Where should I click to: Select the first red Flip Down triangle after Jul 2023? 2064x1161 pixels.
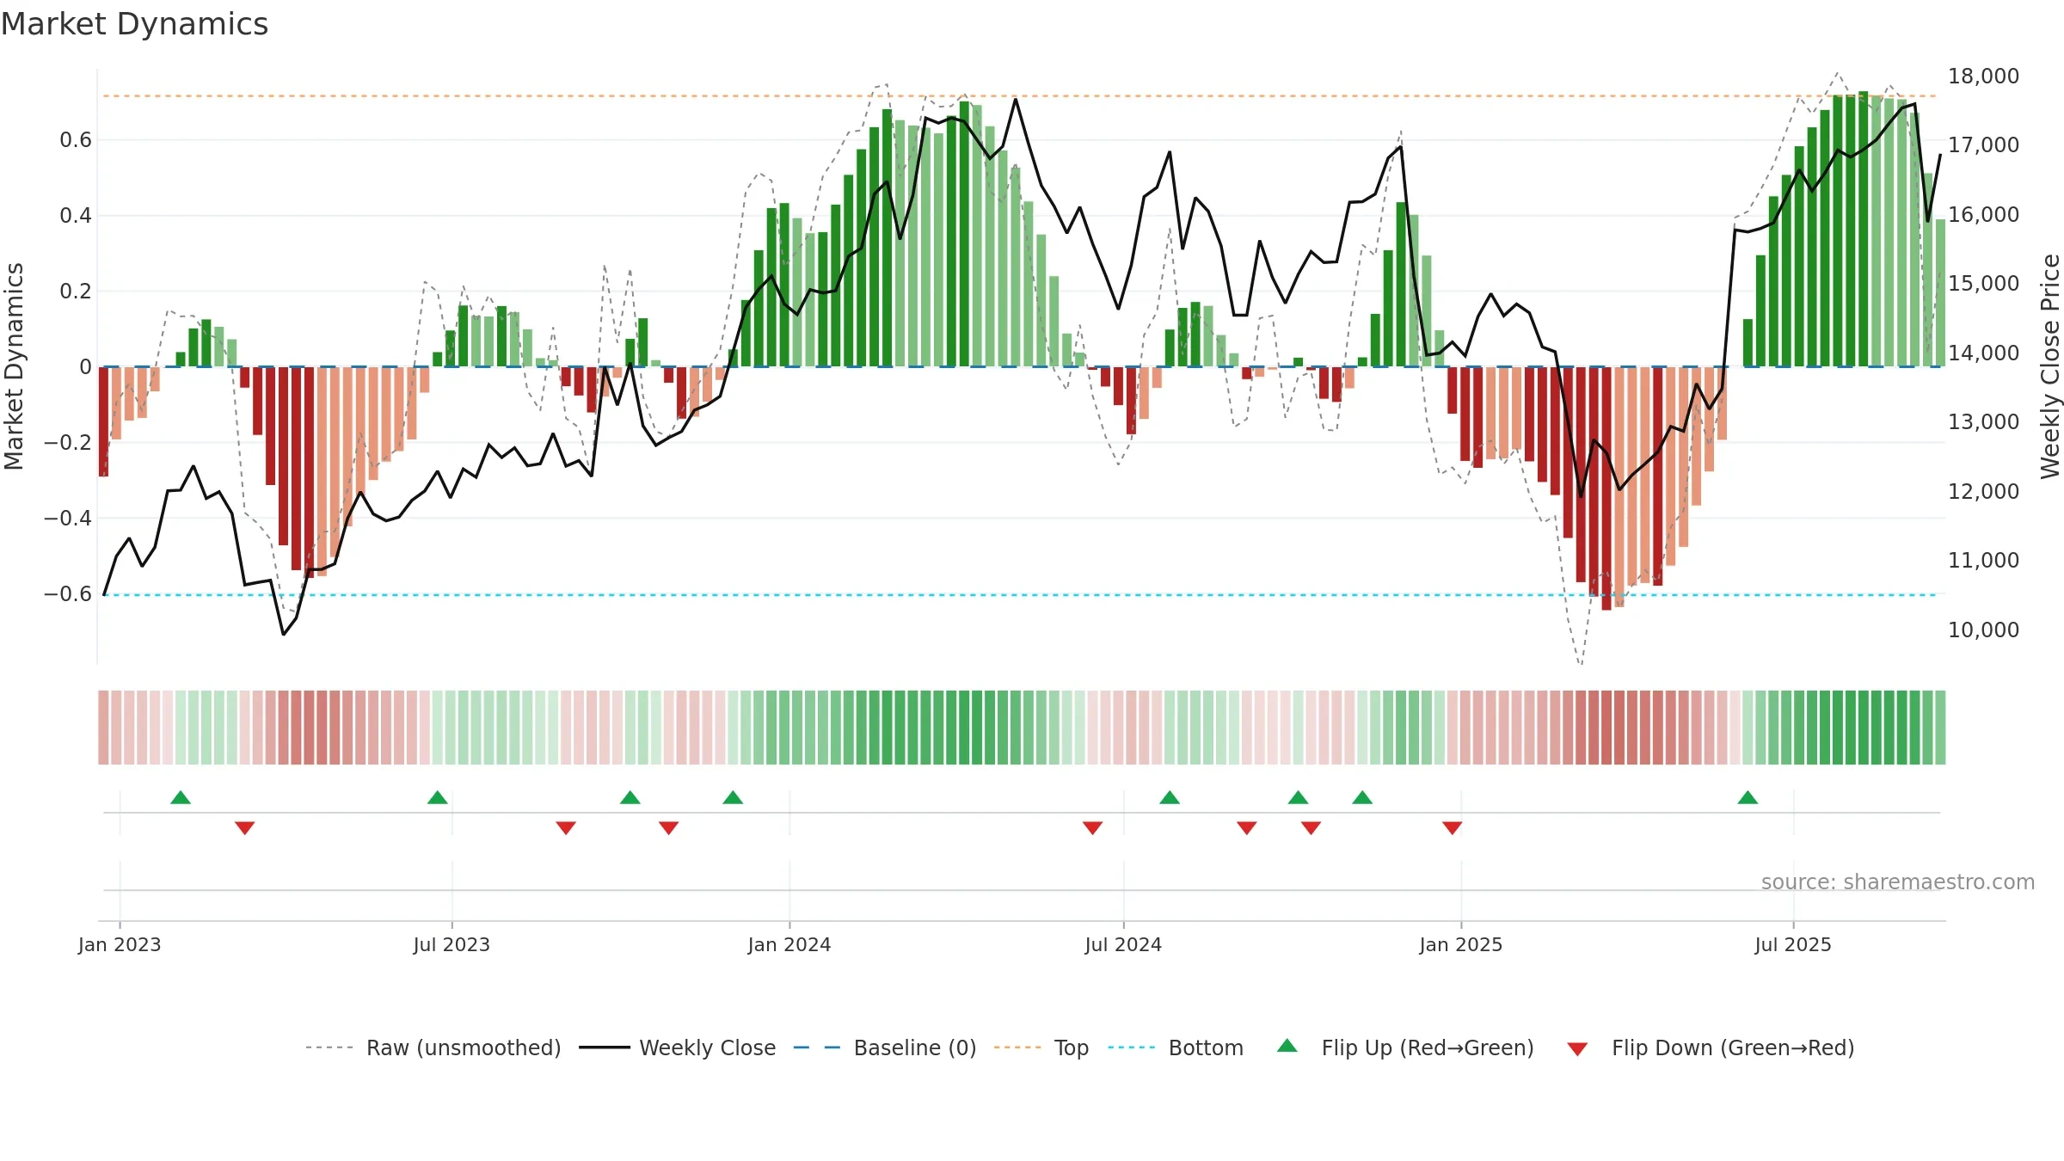coord(566,828)
